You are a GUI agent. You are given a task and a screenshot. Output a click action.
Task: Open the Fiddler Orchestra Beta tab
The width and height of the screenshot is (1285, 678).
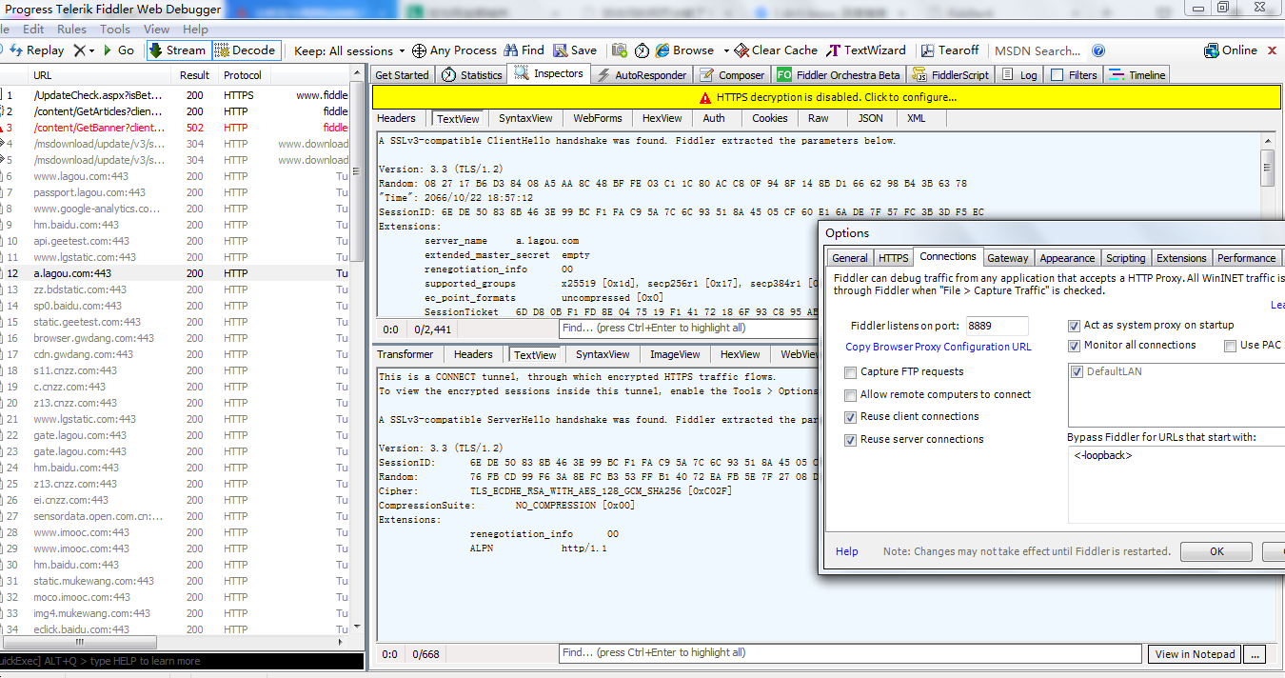(x=839, y=75)
